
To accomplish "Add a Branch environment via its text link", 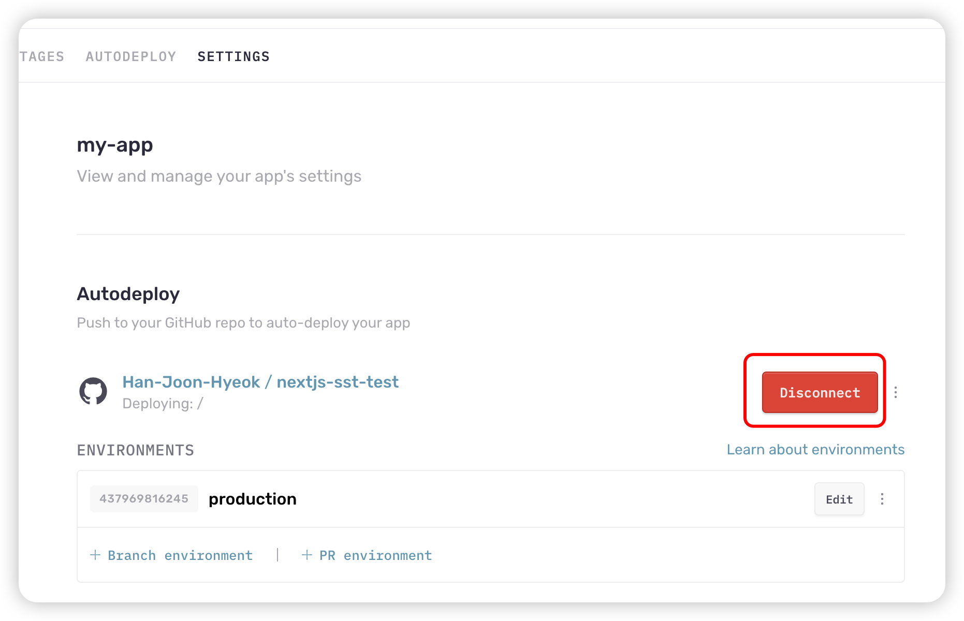I will 180,555.
